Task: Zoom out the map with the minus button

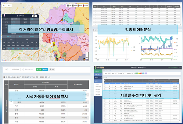Action: click(x=87, y=58)
